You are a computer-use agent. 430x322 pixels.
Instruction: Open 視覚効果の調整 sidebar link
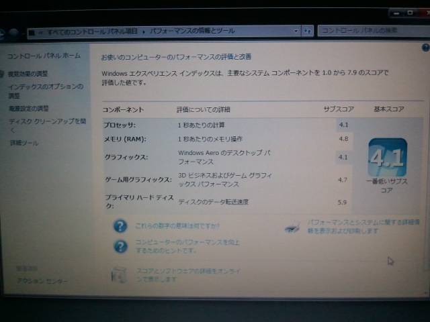(28, 74)
